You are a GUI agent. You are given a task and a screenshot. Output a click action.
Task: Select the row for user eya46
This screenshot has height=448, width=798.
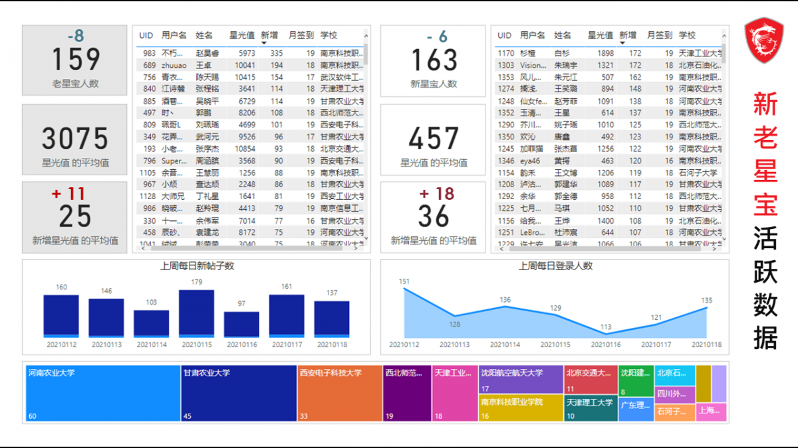point(608,161)
